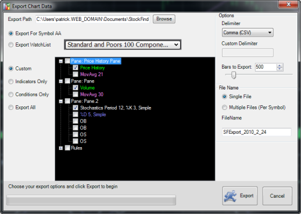301x214 pixels.
Task: Collapse the Pane: Price History Pane node
Action: [61, 61]
